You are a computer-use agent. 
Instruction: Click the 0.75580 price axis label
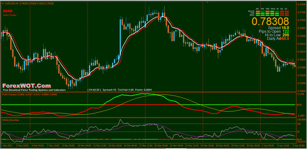[x=301, y=68]
